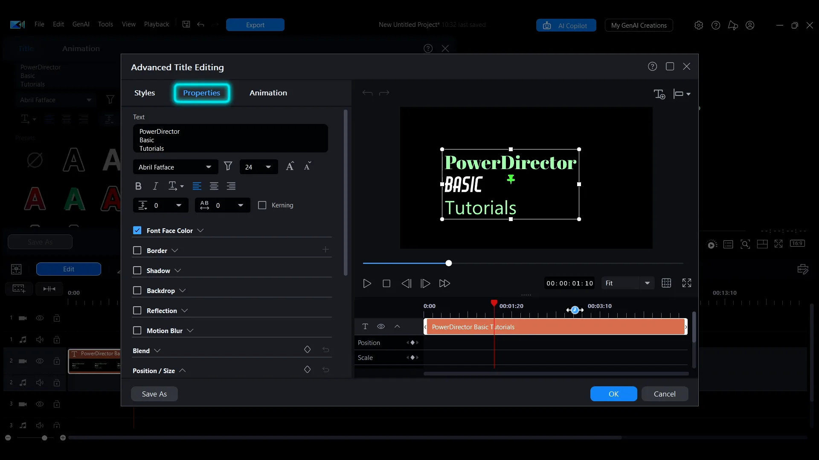819x460 pixels.
Task: Confirm title changes with OK
Action: [613, 394]
